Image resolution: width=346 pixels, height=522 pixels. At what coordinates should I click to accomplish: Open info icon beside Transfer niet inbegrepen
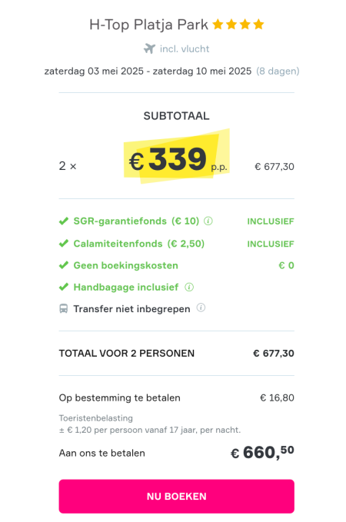pos(201,308)
